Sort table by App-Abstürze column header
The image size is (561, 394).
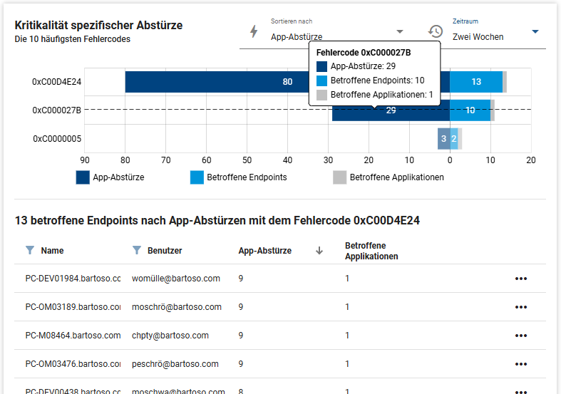click(x=264, y=251)
